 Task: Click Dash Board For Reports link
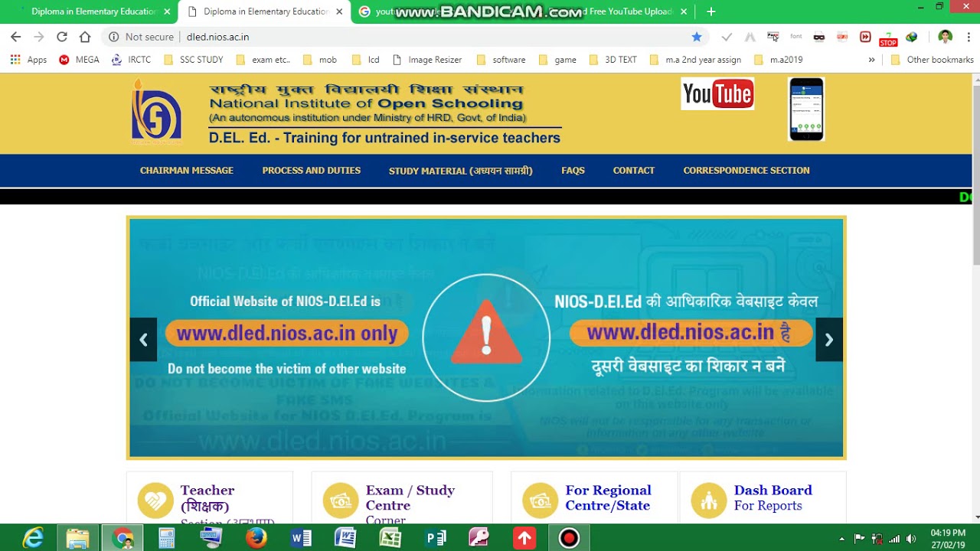(x=773, y=497)
